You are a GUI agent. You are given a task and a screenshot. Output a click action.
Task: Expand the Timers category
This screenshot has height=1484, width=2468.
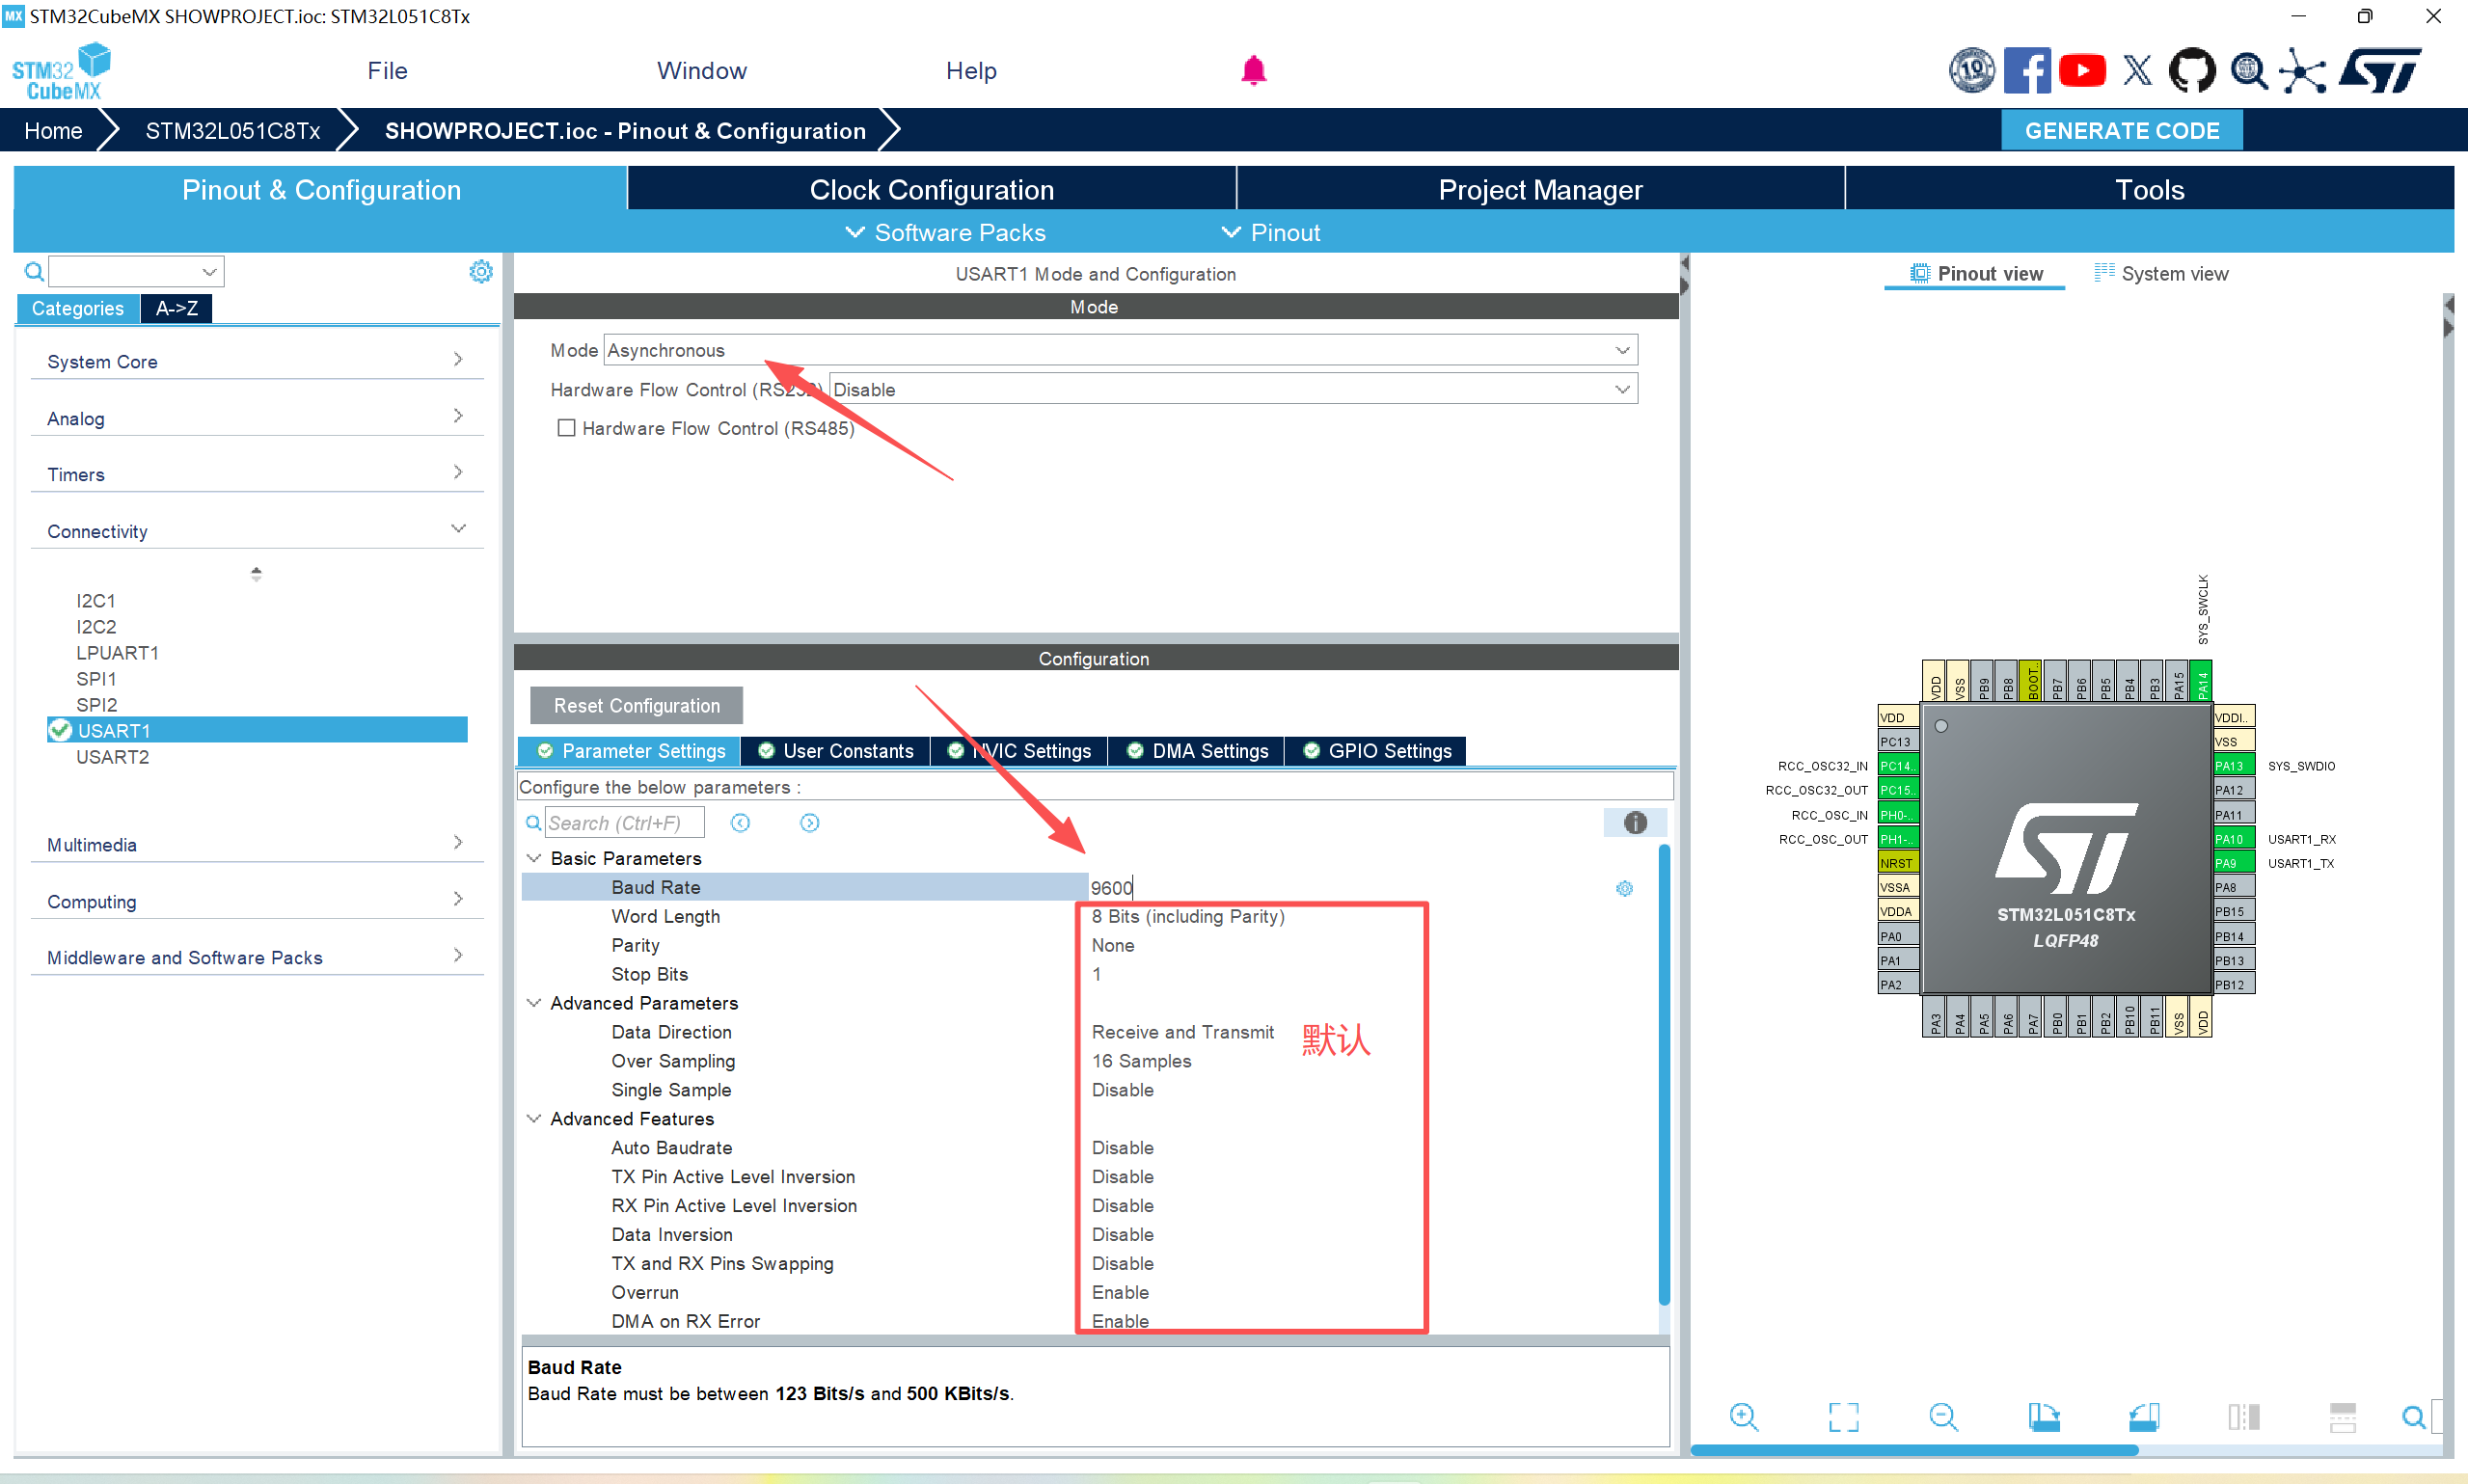(x=257, y=474)
